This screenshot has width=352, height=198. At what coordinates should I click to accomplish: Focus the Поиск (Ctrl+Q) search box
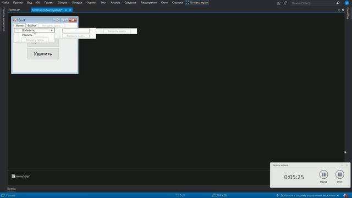tap(313, 3)
